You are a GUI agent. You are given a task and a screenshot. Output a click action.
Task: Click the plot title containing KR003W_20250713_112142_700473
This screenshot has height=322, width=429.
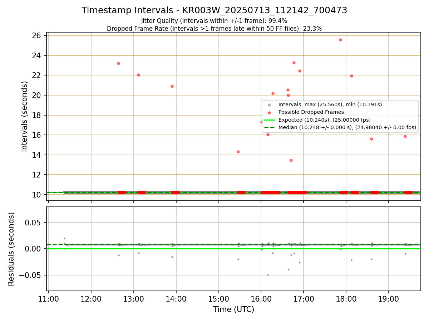[214, 10]
